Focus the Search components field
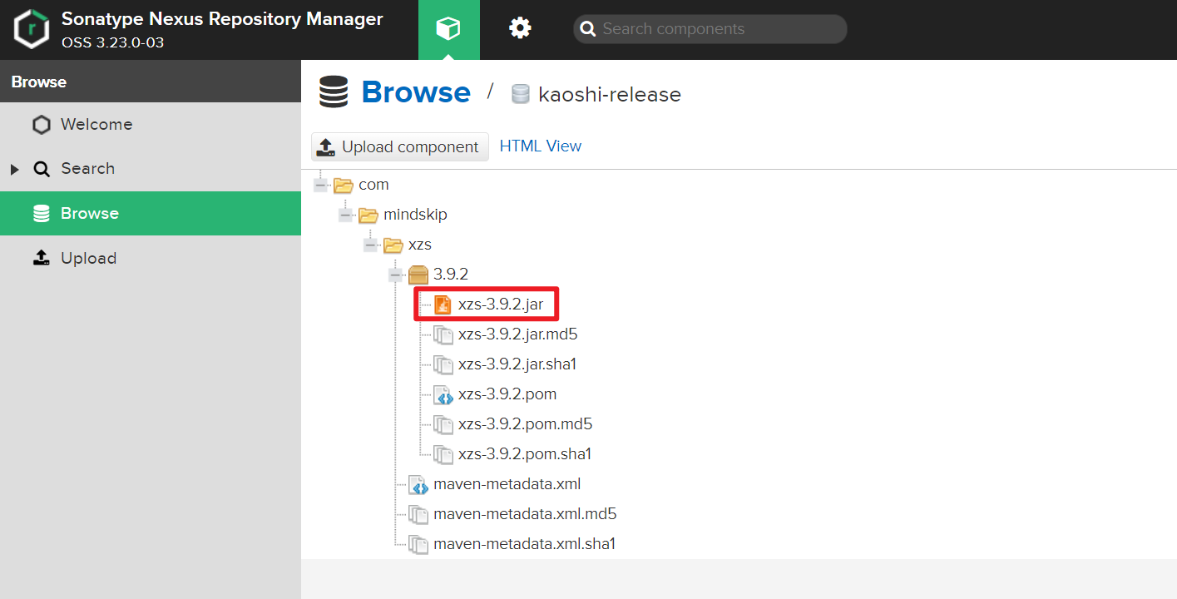Screen dimensions: 1177x599 coord(710,29)
